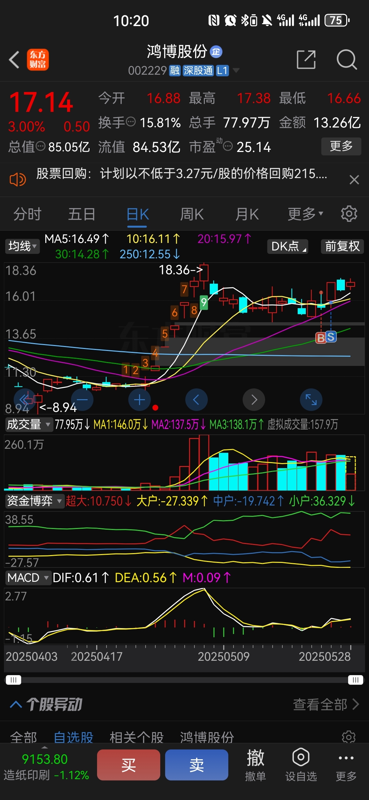Viewport: 369px width, 800px height.
Task: Tap the blue 企 badge beside stock name
Action: pyautogui.click(x=216, y=52)
